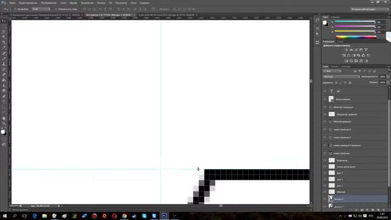Screen dimensions: 391x220
Task: Toggle the Автовыбор checkbox
Action: point(15,9)
